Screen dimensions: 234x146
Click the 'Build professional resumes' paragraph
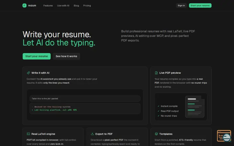pos(158,36)
